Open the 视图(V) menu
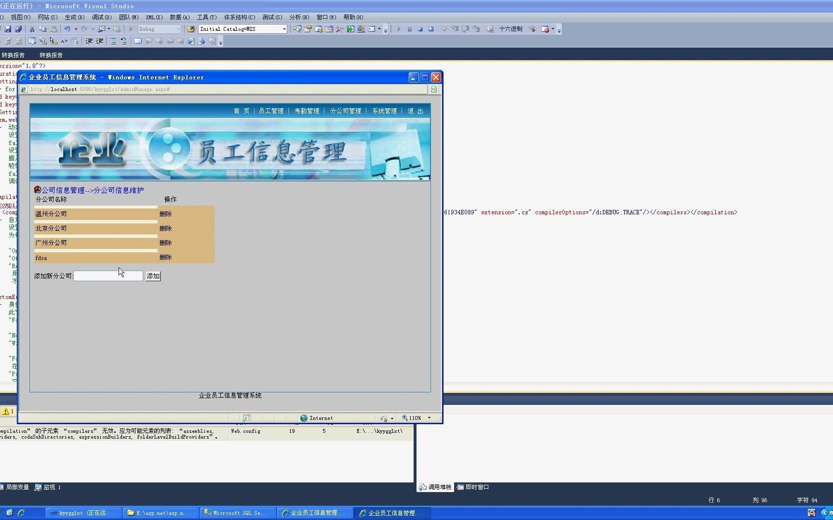The width and height of the screenshot is (833, 520). tap(21, 17)
